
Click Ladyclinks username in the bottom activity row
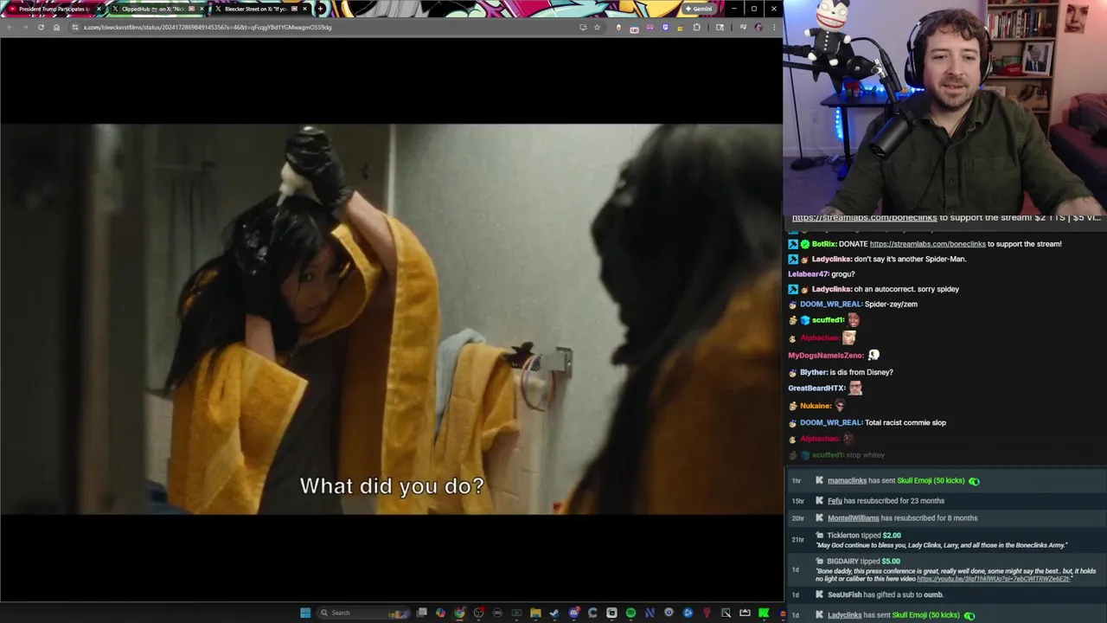point(844,615)
